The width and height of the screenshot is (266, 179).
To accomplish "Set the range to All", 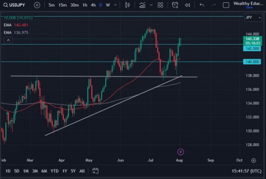I will point(82,171).
